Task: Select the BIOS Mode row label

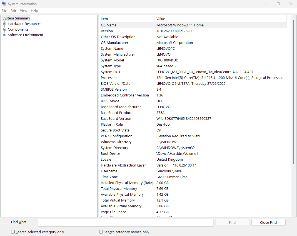Action: pos(110,101)
